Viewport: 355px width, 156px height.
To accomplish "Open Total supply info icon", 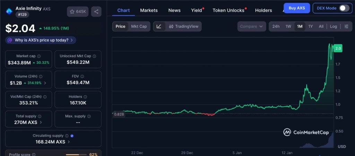I will tap(40, 116).
